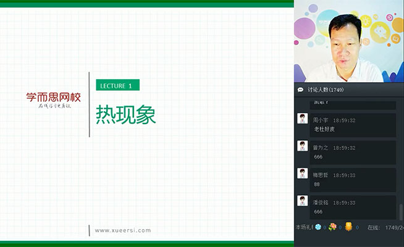Image resolution: width=404 pixels, height=247 pixels.
Task: Click 曾为之's 666 message
Action: point(318,157)
